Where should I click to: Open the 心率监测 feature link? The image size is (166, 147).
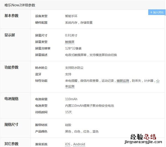click(69, 86)
